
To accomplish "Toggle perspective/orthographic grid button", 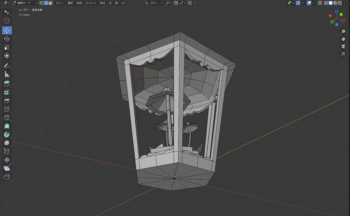I will (343, 54).
